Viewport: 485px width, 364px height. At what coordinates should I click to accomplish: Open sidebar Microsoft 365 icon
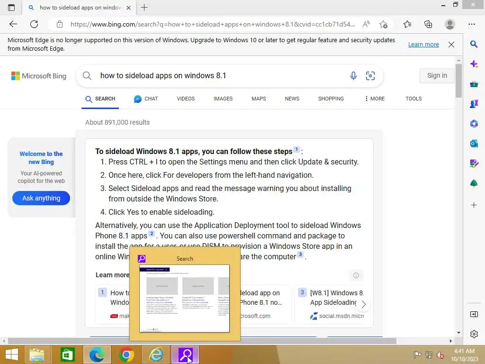(x=474, y=124)
